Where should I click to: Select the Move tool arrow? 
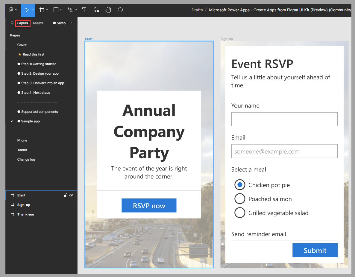(x=27, y=10)
